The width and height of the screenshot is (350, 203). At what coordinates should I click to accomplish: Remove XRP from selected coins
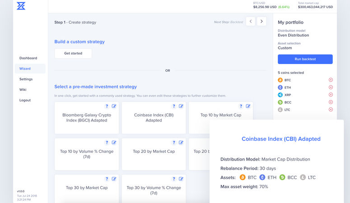click(x=331, y=95)
